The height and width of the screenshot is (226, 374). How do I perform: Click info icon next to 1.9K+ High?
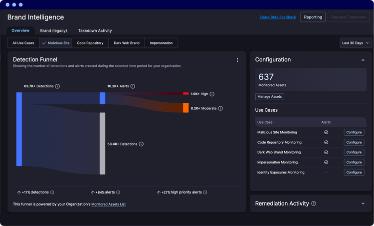(x=212, y=94)
